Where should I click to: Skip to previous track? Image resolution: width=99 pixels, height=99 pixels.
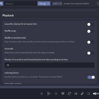tap(42, 94)
